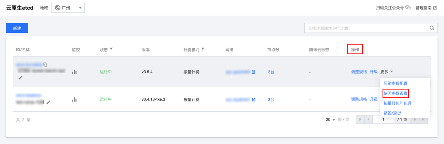Image resolution: width=444 pixels, height=144 pixels.
Task: Open external network link icon in first row
Action: pyautogui.click(x=253, y=72)
